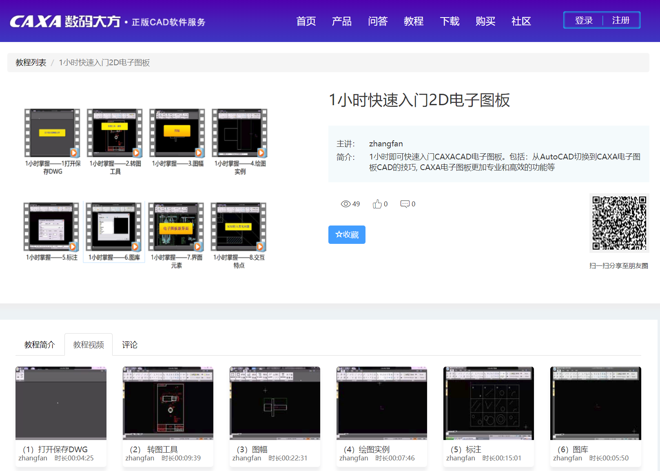Click the QR code image
The image size is (660, 471).
(619, 223)
